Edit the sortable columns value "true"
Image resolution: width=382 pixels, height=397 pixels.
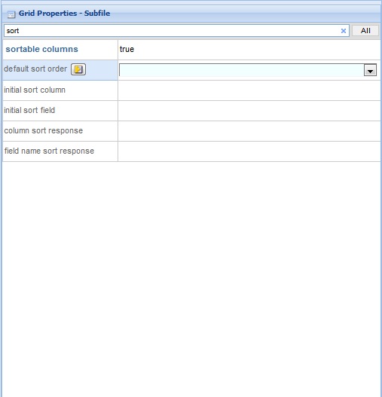249,50
